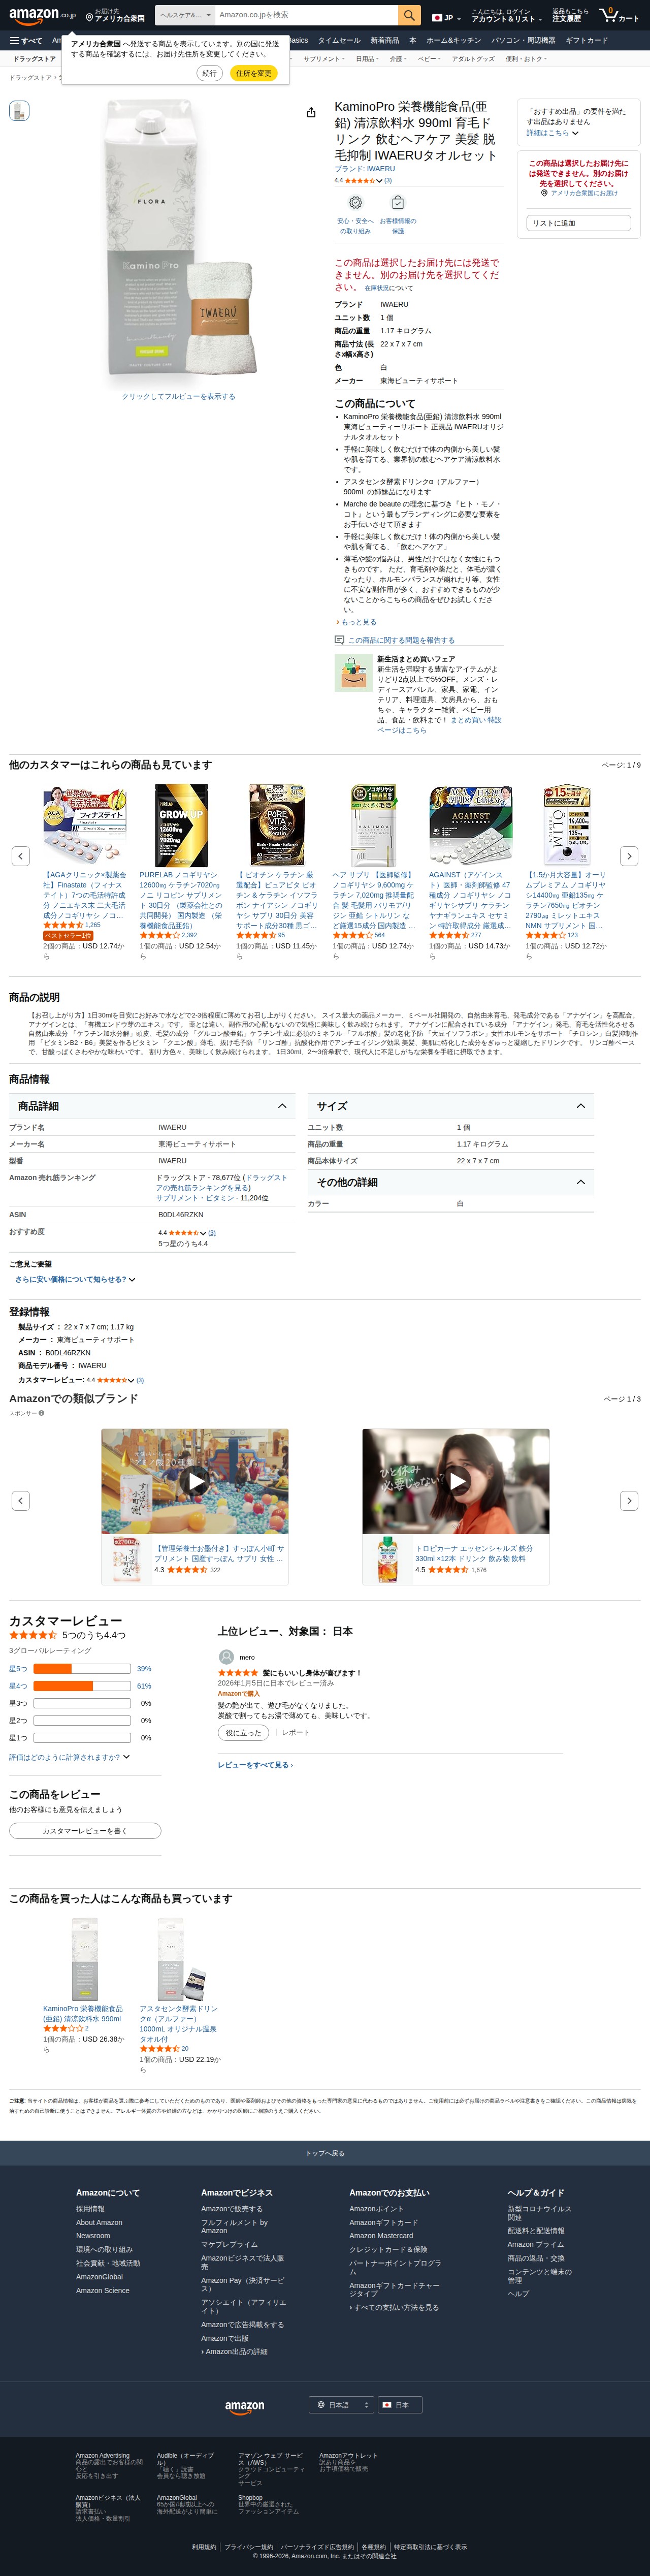This screenshot has height=2576, width=650.
Task: Click クリックしてフルビューを表示する link
Action: click(x=179, y=397)
